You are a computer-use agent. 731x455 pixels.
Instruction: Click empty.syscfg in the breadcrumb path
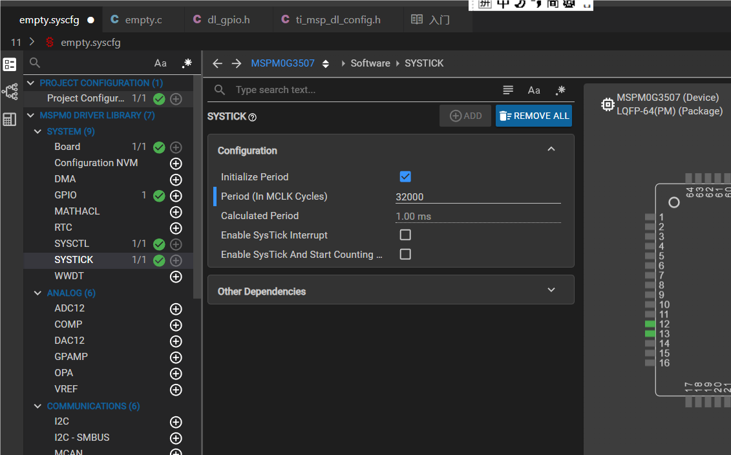coord(90,43)
